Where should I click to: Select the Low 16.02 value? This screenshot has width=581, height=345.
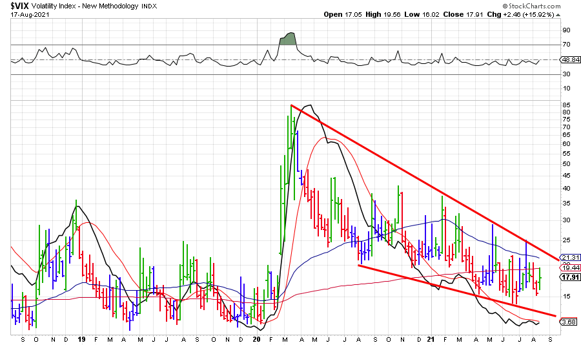tap(428, 14)
